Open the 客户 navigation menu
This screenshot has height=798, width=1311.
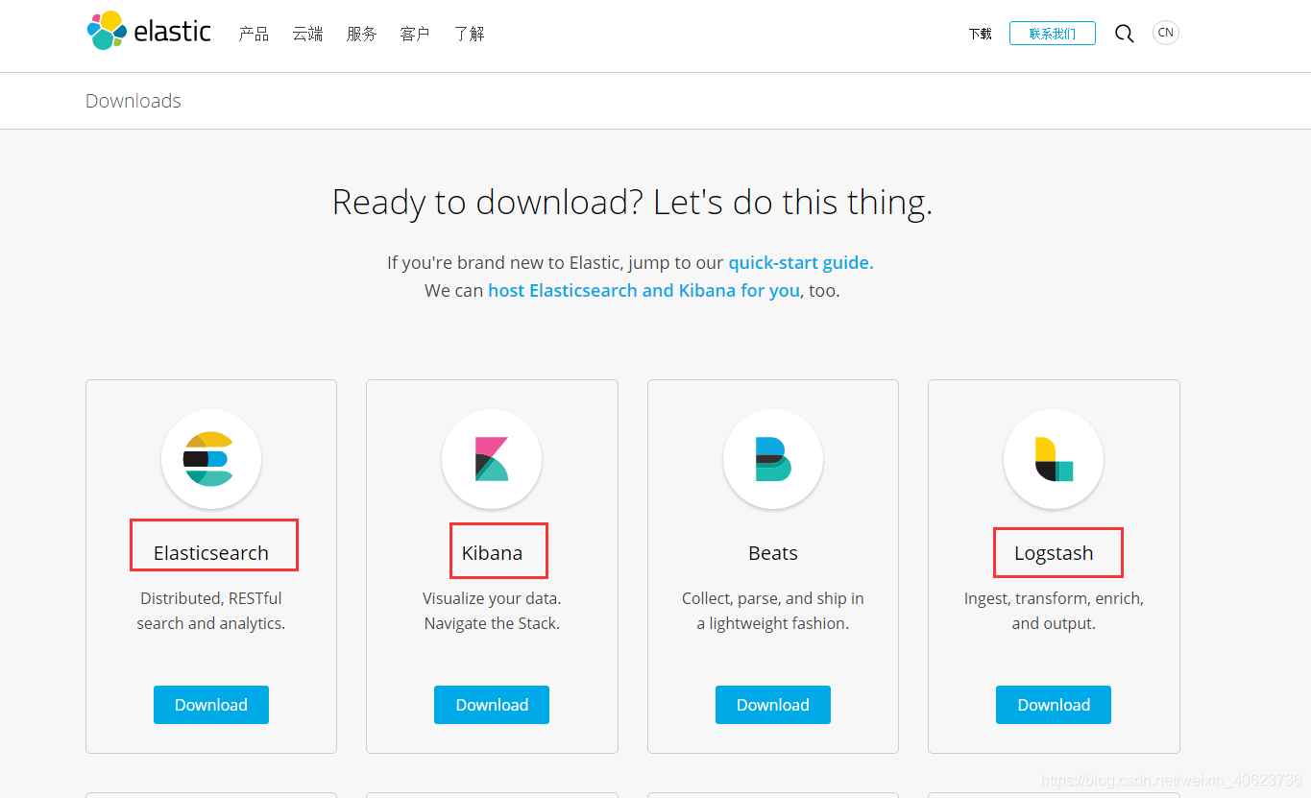point(415,34)
